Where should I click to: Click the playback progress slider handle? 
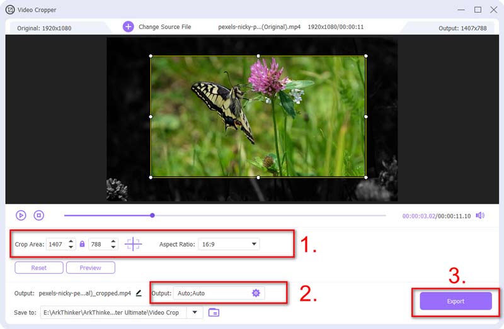click(x=152, y=215)
